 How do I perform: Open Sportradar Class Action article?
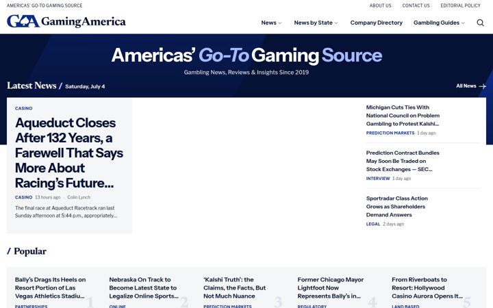tap(396, 207)
